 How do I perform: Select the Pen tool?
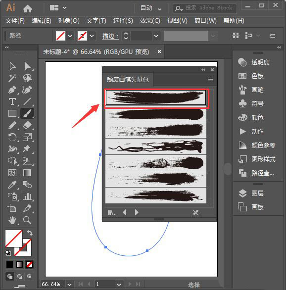(12, 90)
